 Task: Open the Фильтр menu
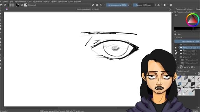coord(47,2)
